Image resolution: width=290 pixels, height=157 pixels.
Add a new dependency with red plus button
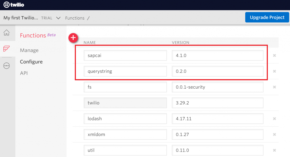[73, 38]
